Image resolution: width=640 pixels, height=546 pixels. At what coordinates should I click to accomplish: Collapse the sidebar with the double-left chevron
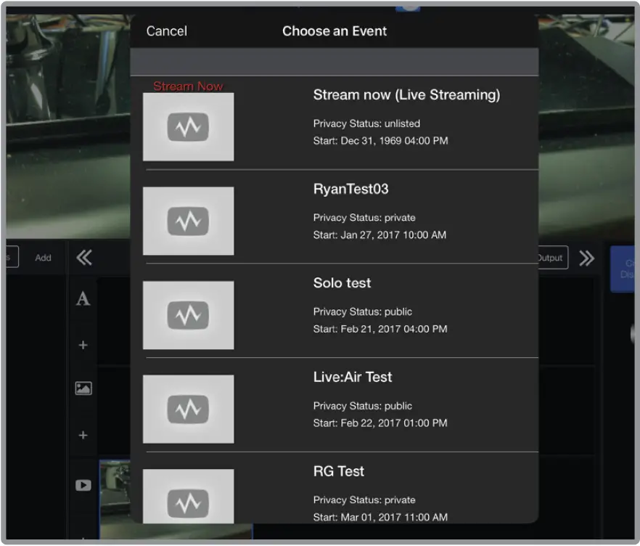coord(83,257)
